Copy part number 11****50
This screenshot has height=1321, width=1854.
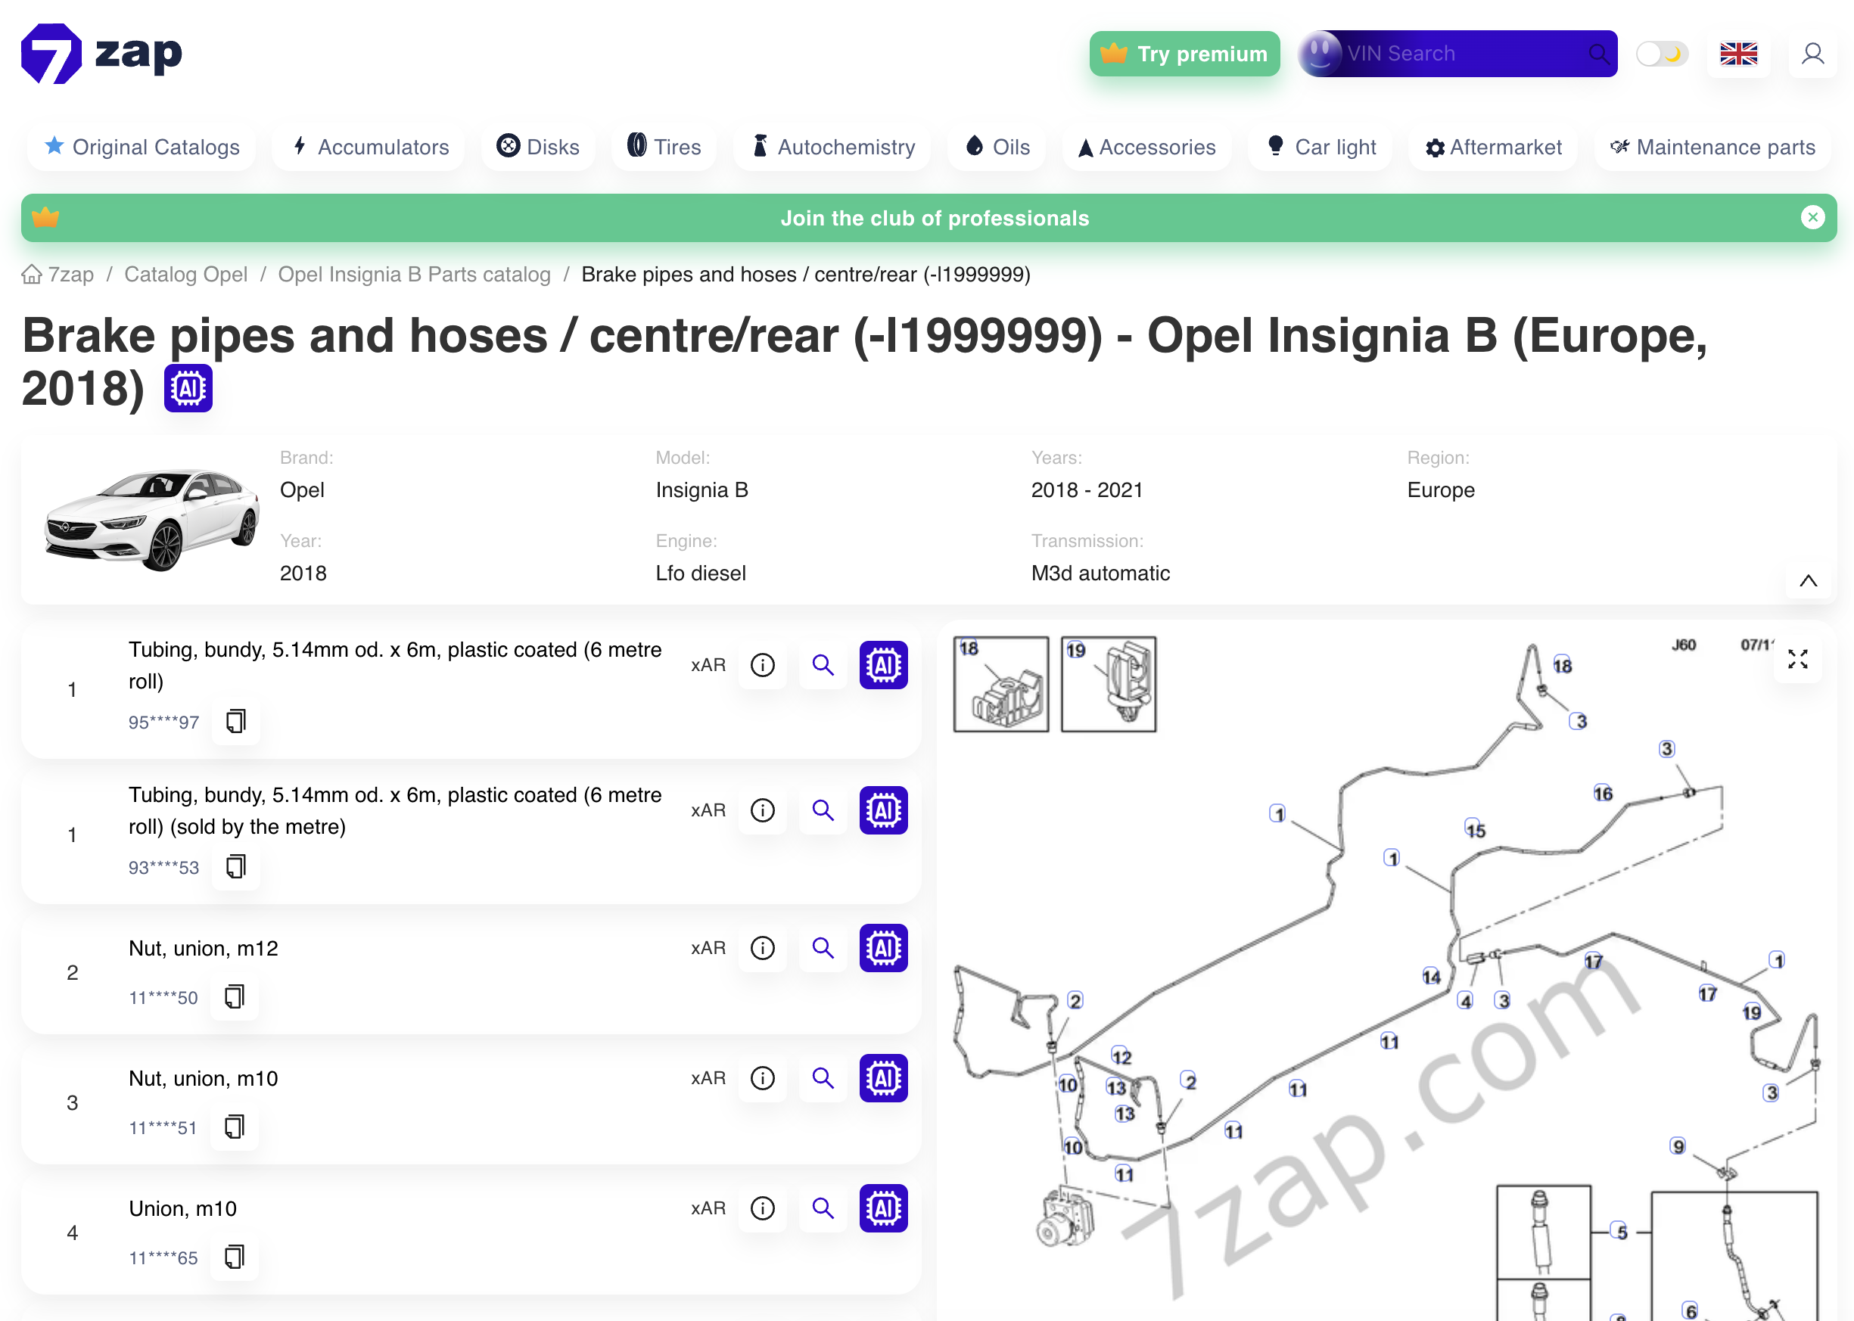(234, 996)
